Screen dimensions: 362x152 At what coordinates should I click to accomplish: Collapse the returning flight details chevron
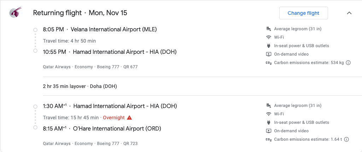tap(349, 13)
